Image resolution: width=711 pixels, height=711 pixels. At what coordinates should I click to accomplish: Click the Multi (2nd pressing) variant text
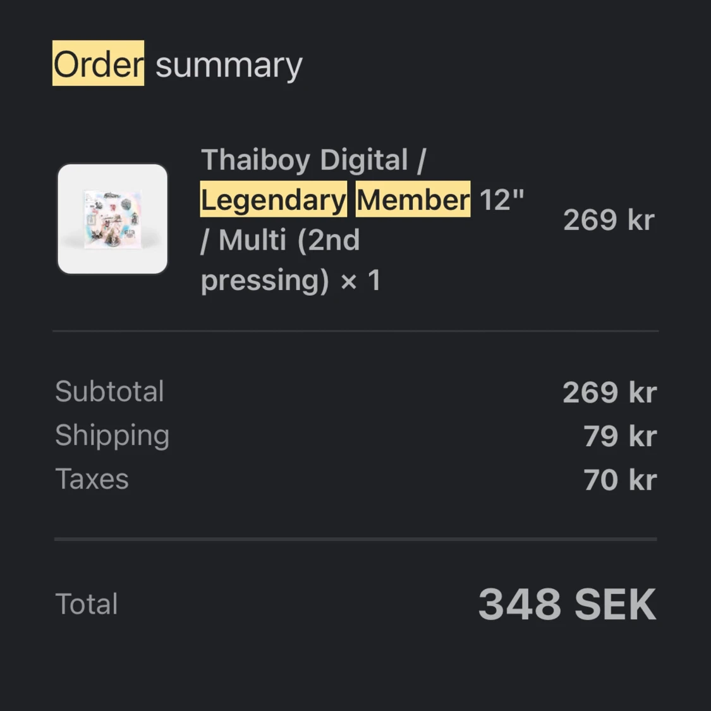[280, 259]
